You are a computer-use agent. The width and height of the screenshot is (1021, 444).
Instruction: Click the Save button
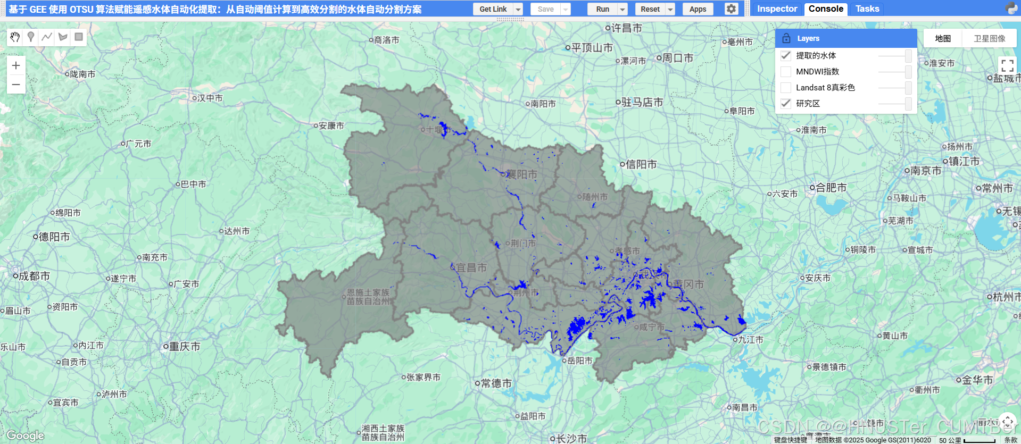click(x=545, y=9)
